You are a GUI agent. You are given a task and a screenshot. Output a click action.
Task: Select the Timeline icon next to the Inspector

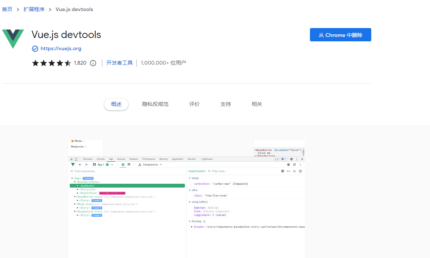129,165
